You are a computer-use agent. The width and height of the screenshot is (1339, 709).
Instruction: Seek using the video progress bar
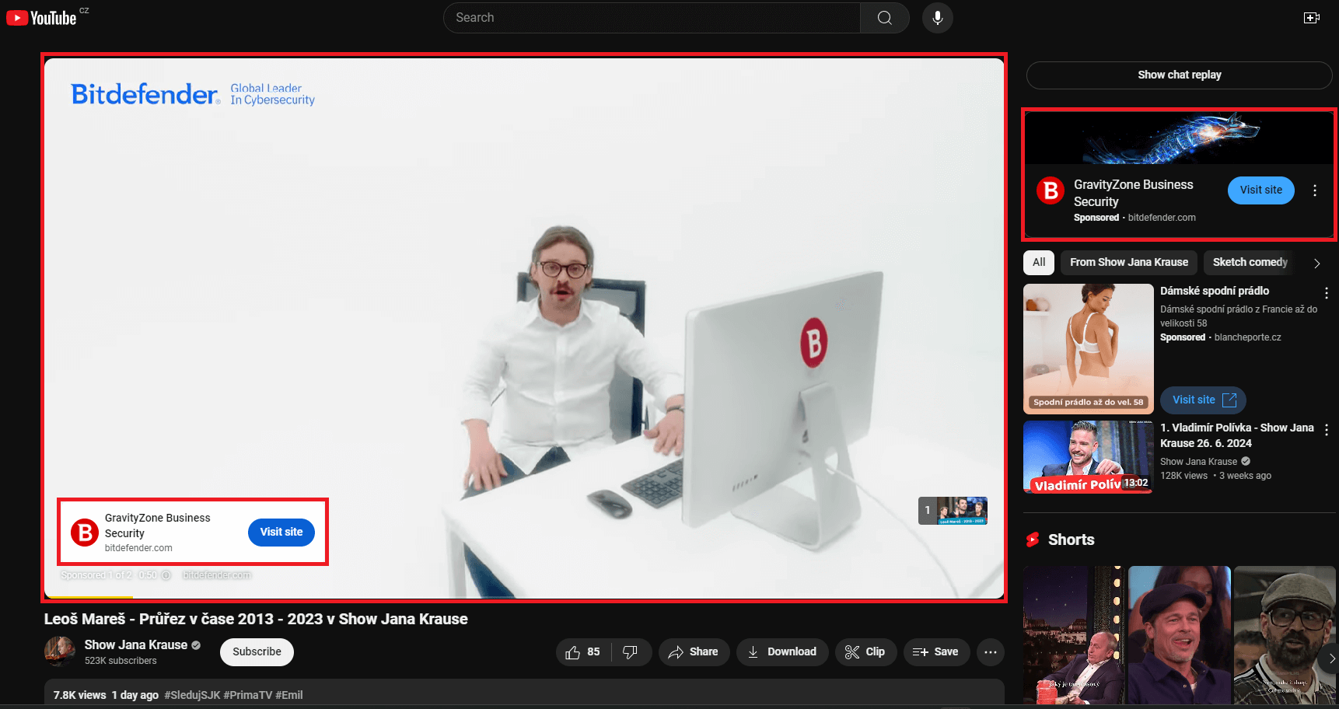(x=525, y=597)
